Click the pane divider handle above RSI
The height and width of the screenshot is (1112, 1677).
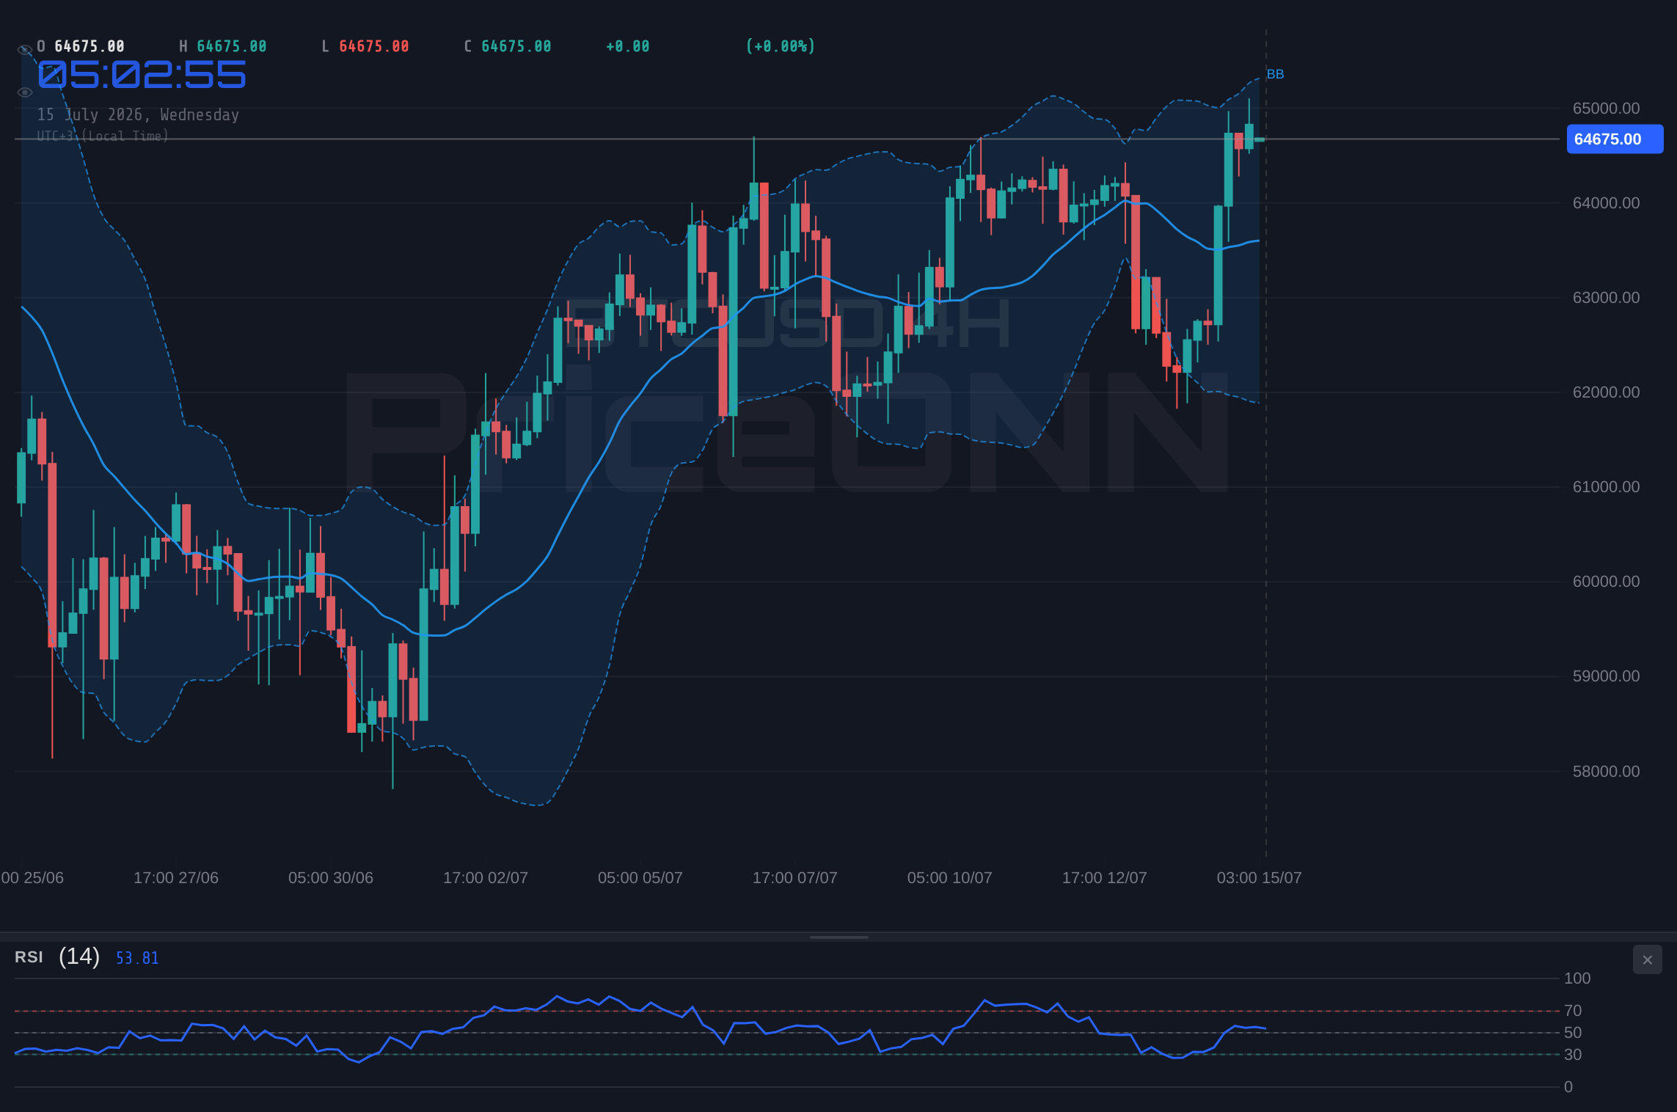[x=838, y=937]
